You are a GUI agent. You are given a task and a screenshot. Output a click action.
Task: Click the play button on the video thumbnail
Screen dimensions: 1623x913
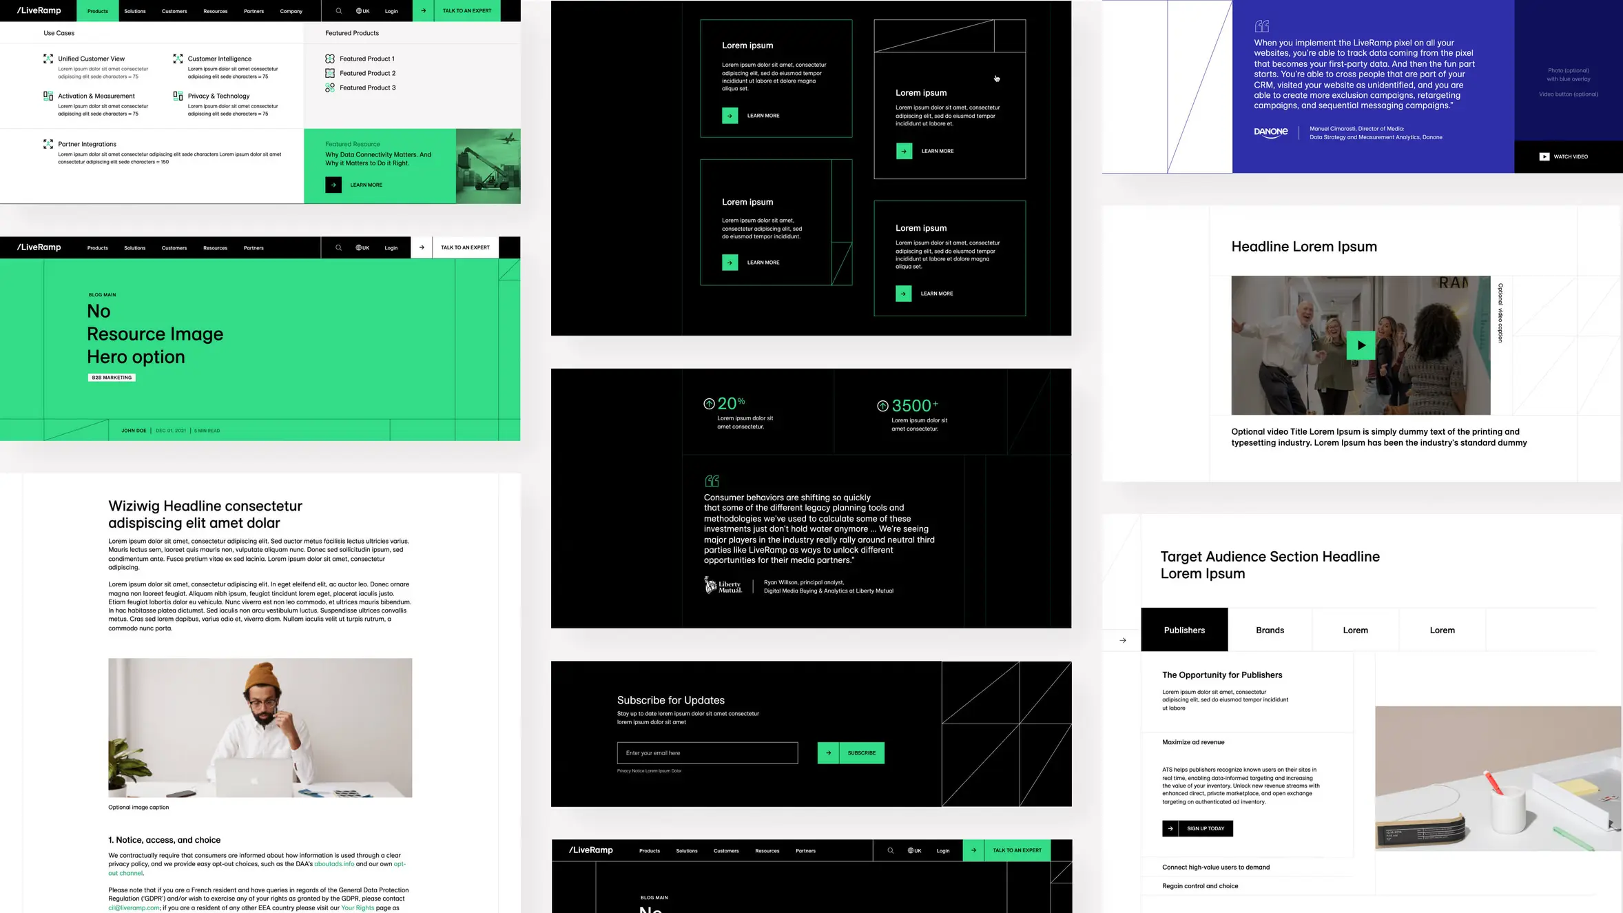point(1361,346)
